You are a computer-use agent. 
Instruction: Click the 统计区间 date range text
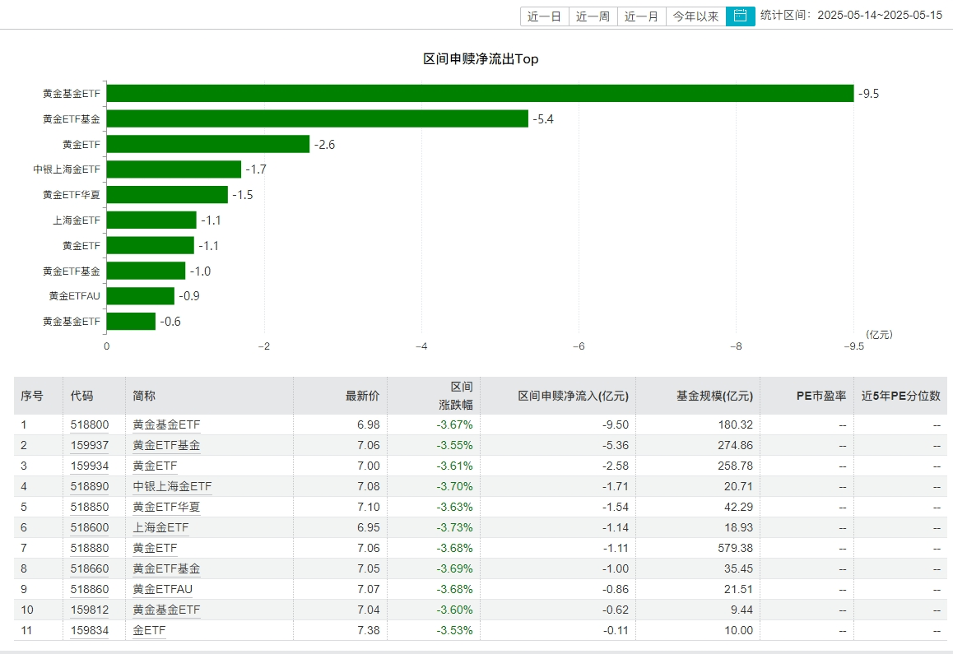pos(851,15)
